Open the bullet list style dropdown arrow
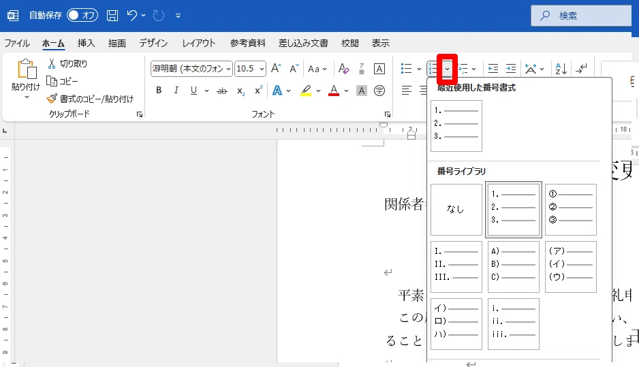The width and height of the screenshot is (639, 367). [x=419, y=69]
